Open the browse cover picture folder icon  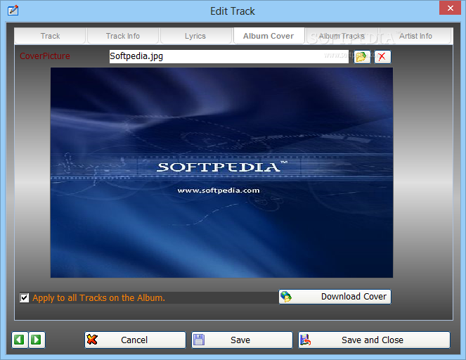coord(362,57)
